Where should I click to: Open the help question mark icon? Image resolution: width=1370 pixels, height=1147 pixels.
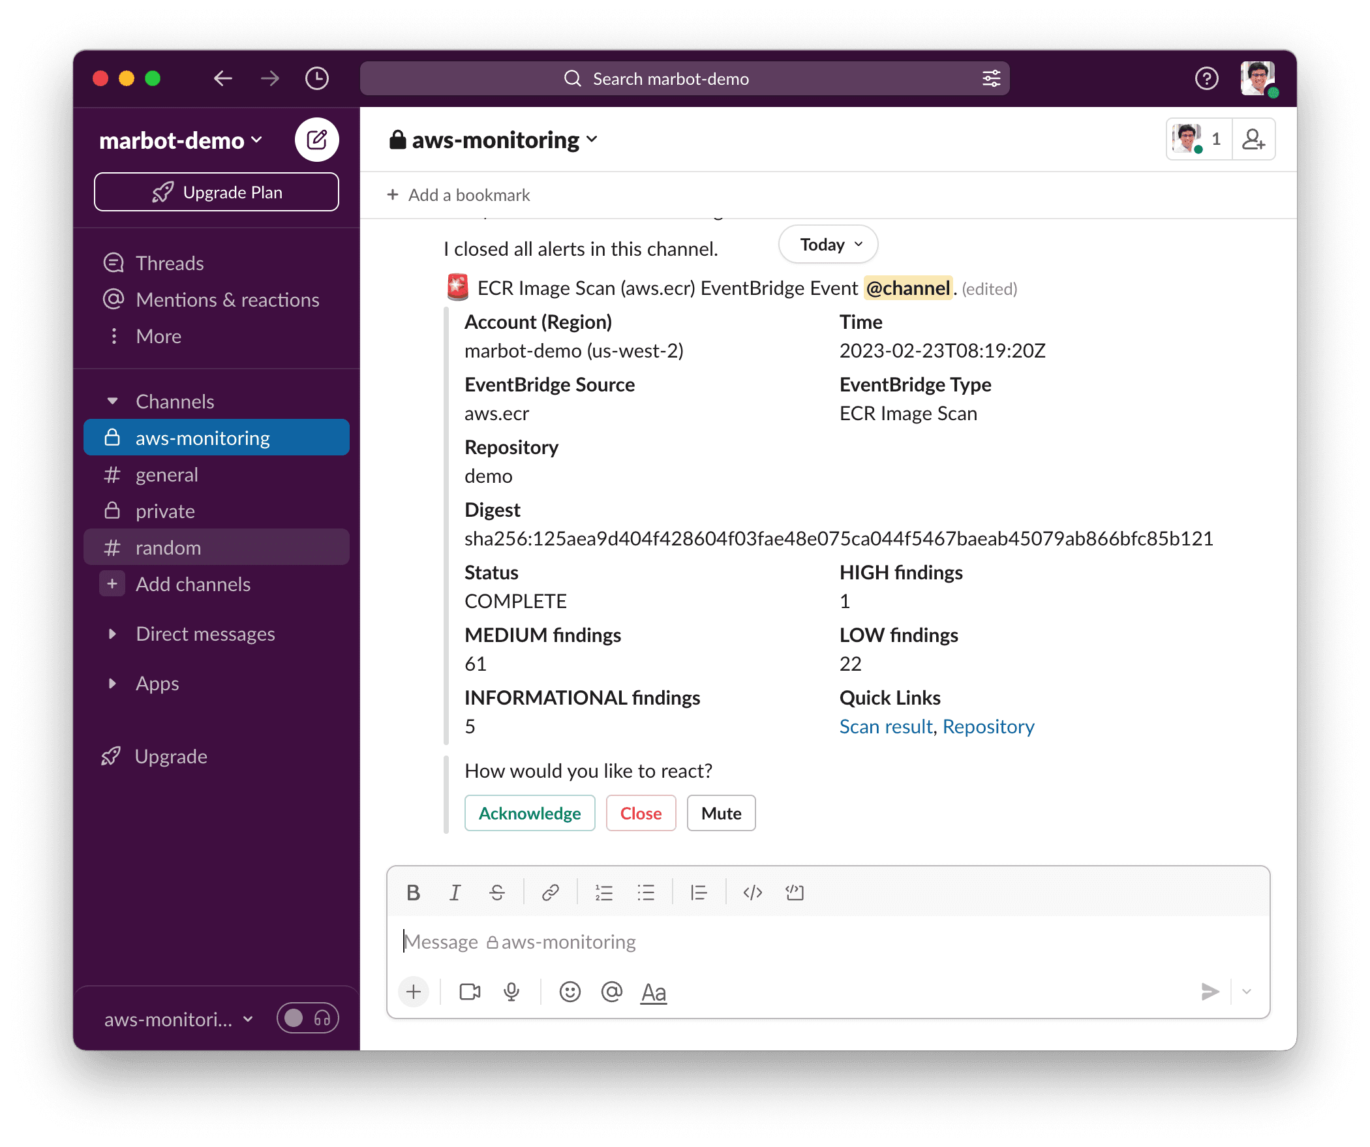[x=1206, y=79]
